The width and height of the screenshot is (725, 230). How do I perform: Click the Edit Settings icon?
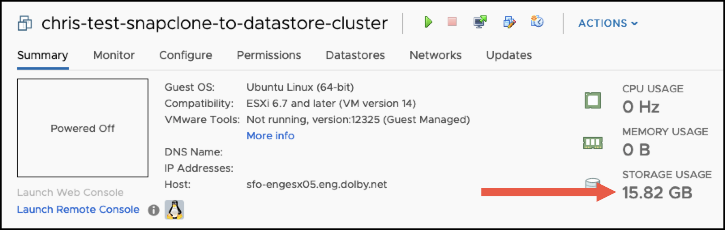(x=509, y=22)
